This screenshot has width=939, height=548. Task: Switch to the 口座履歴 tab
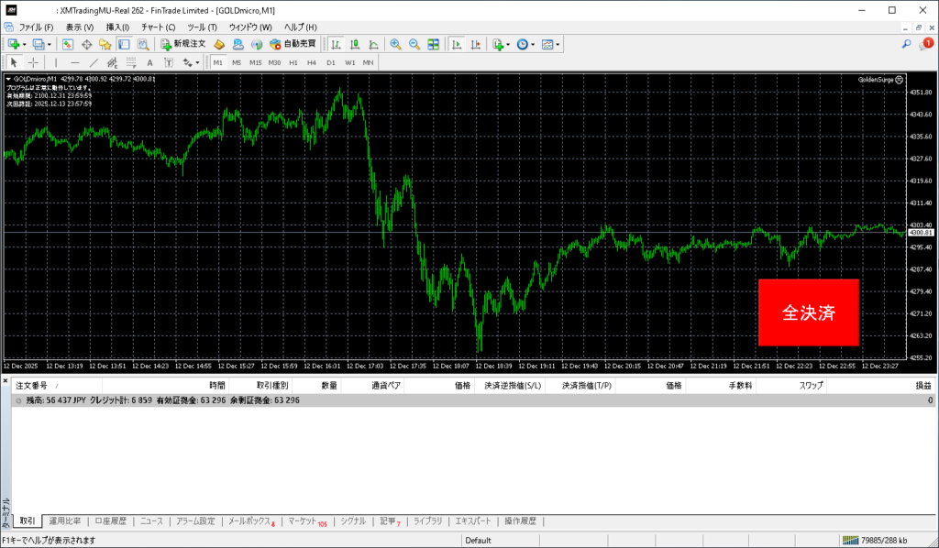111,521
